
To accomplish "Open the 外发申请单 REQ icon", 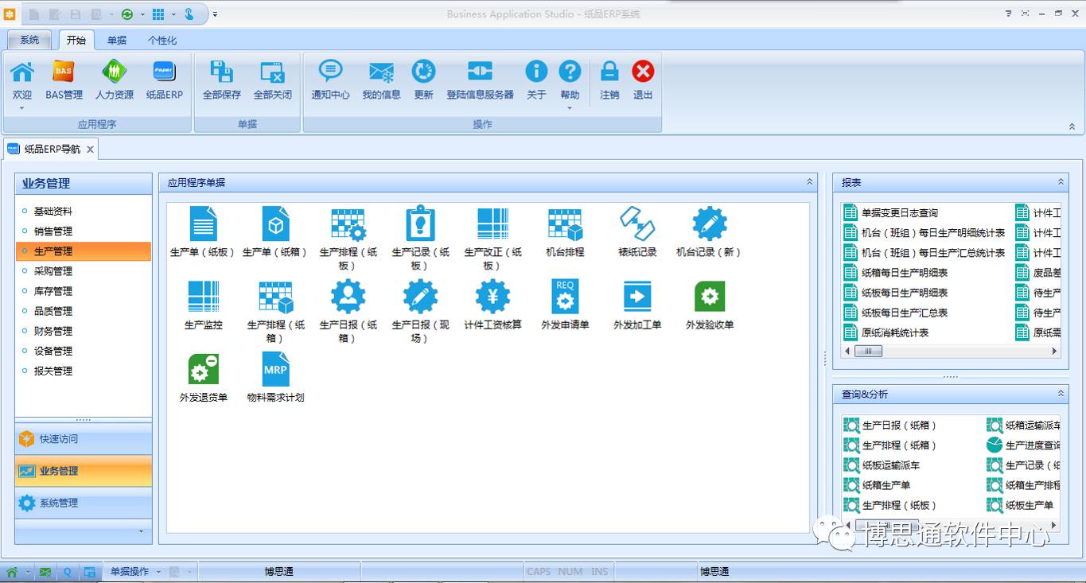I will [x=565, y=297].
